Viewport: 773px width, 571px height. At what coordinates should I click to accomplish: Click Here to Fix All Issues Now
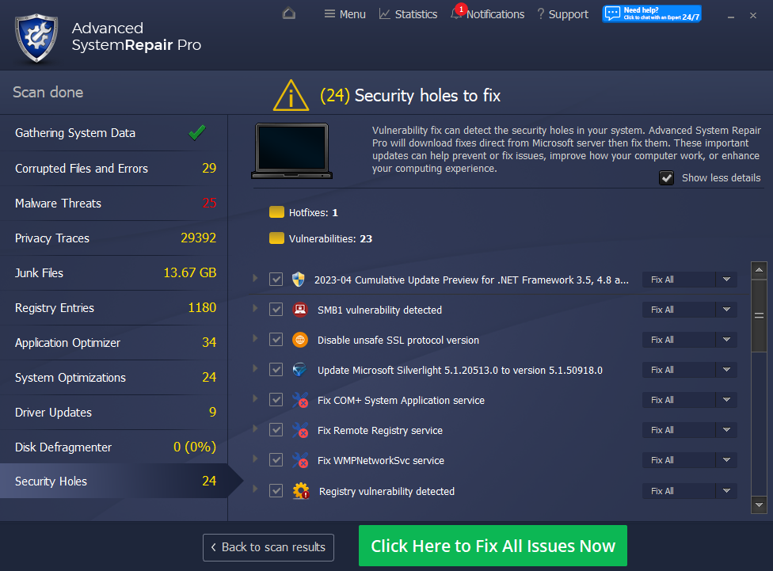[x=493, y=546]
